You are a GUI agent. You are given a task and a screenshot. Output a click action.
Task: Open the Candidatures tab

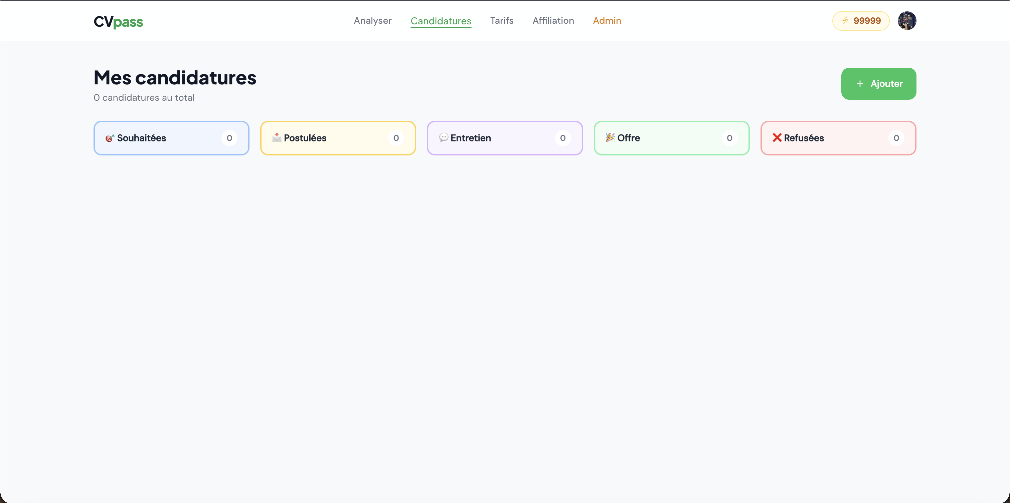[441, 21]
